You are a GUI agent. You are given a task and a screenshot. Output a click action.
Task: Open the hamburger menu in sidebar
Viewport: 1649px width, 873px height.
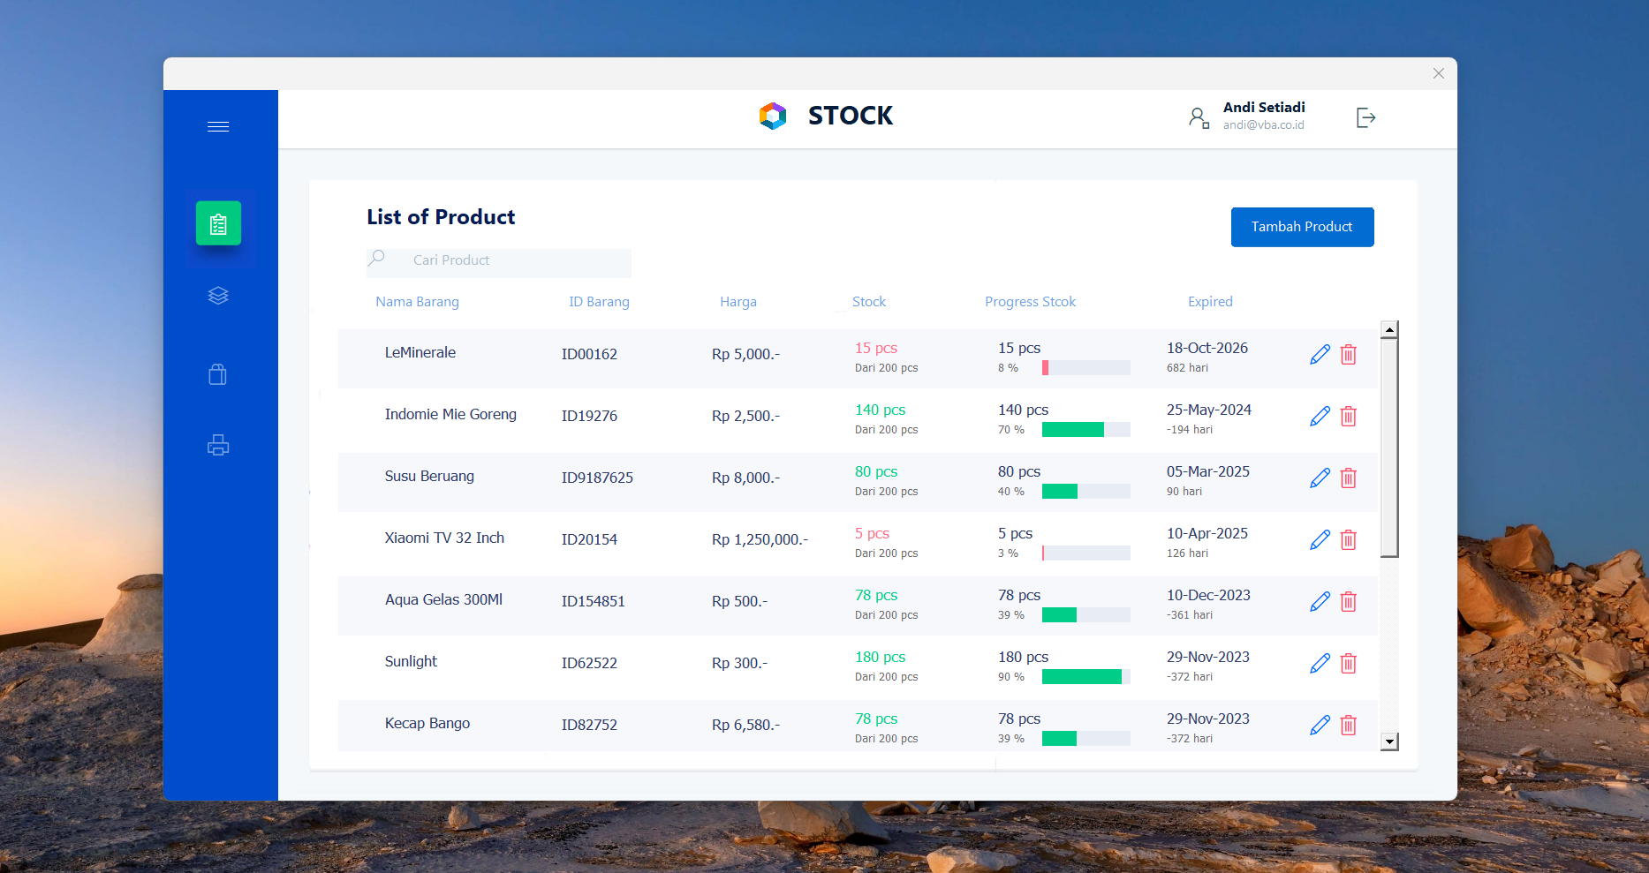[218, 127]
